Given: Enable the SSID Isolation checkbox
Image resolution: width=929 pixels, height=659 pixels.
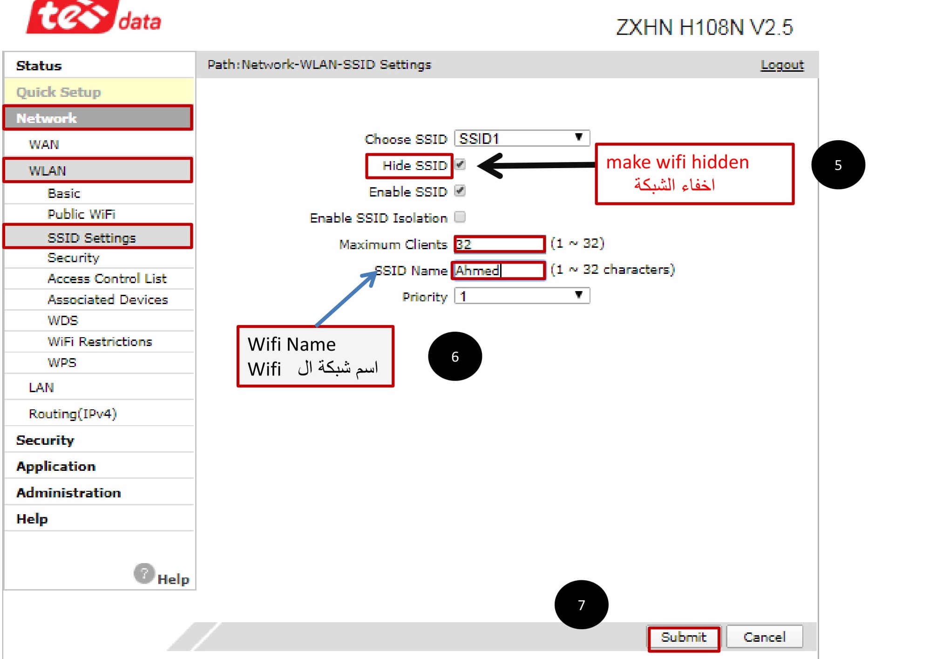Looking at the screenshot, I should click(x=460, y=217).
